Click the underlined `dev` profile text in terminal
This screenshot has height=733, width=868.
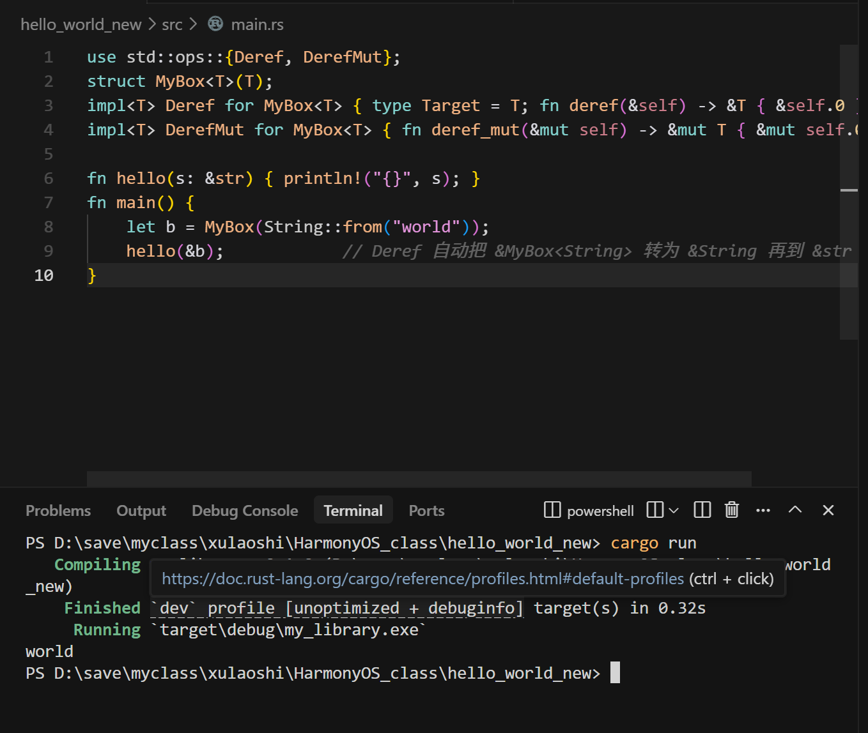tap(337, 608)
